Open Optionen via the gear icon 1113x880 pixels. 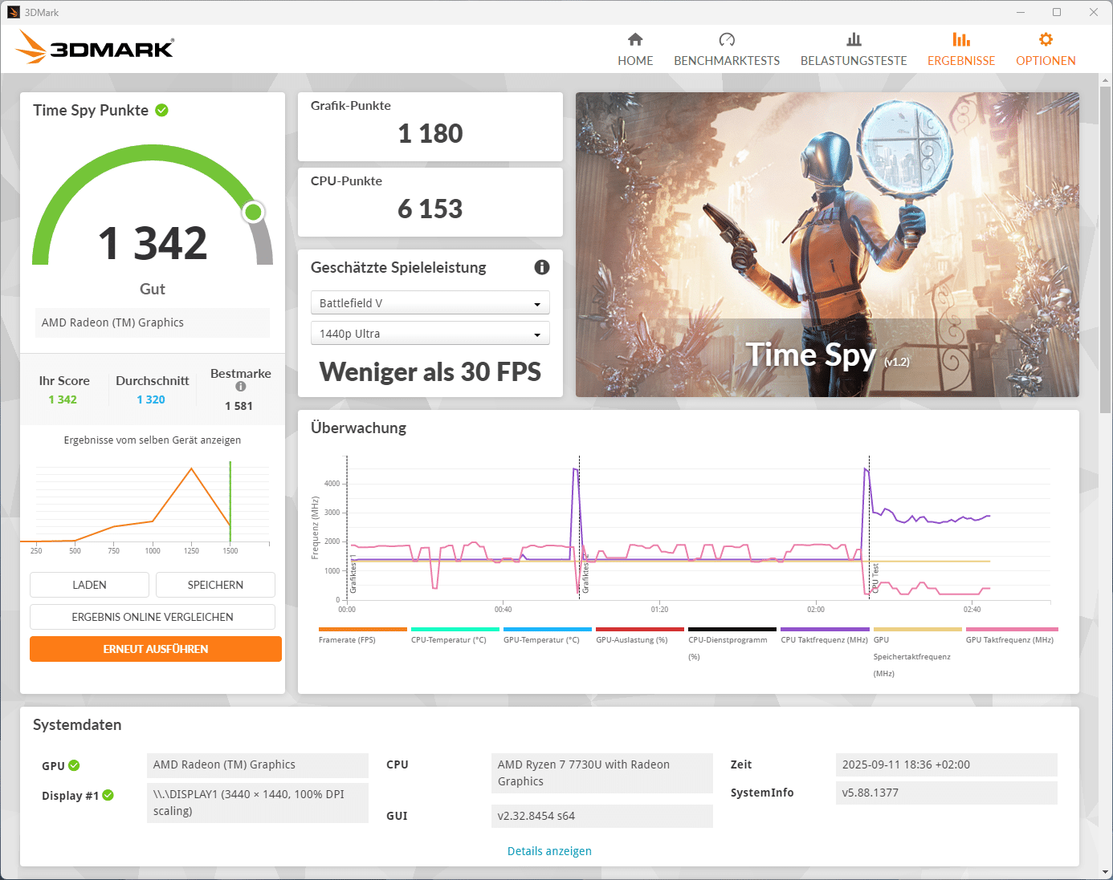(x=1046, y=39)
